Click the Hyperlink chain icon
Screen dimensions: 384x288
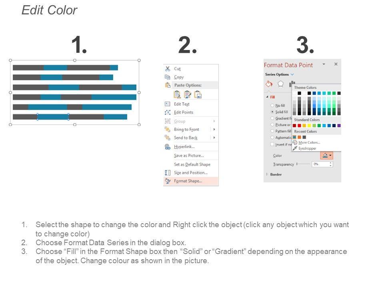tap(168, 147)
